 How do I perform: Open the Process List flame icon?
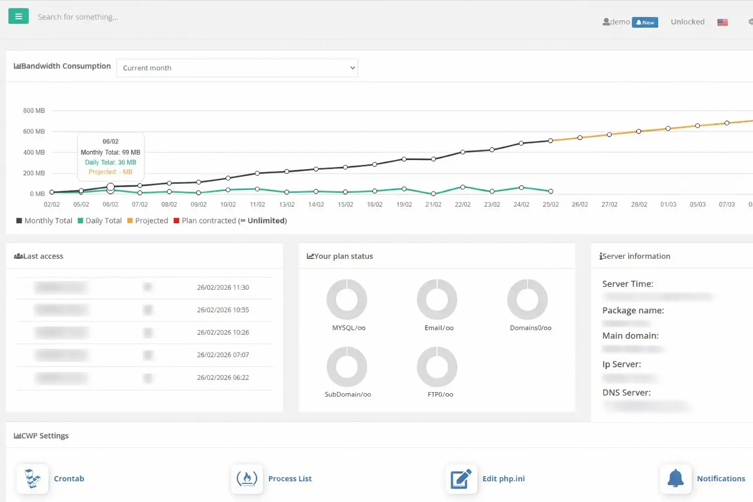(x=247, y=478)
